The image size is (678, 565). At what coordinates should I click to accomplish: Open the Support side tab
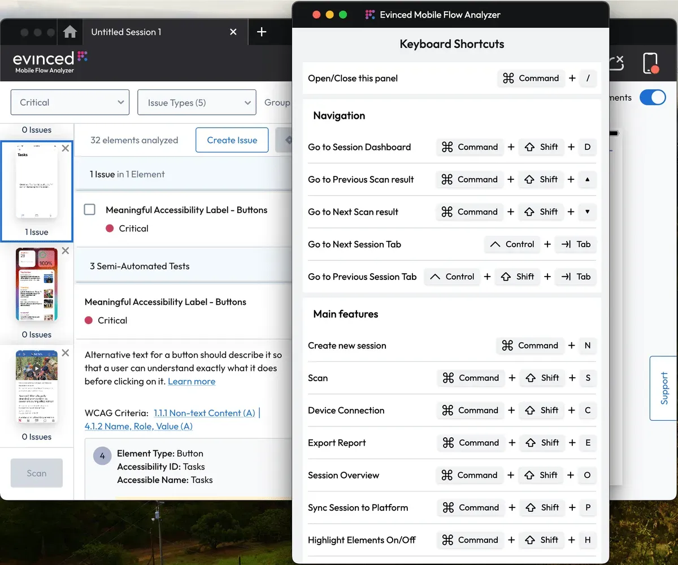click(664, 388)
